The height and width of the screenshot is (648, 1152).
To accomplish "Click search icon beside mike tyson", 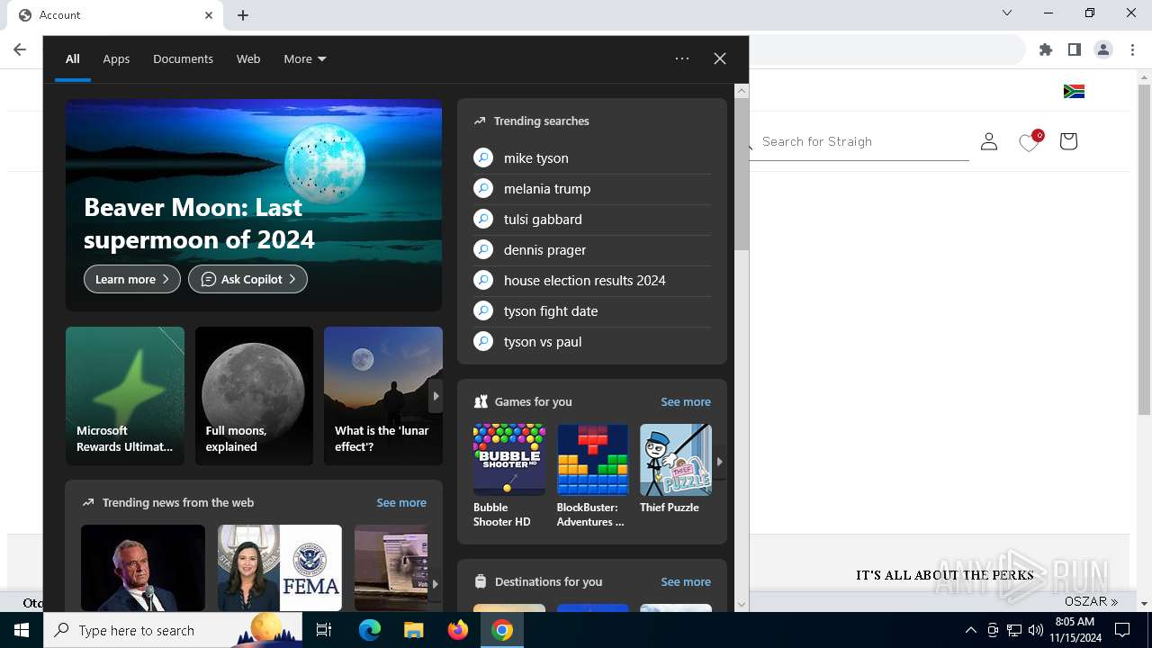I will (x=483, y=157).
